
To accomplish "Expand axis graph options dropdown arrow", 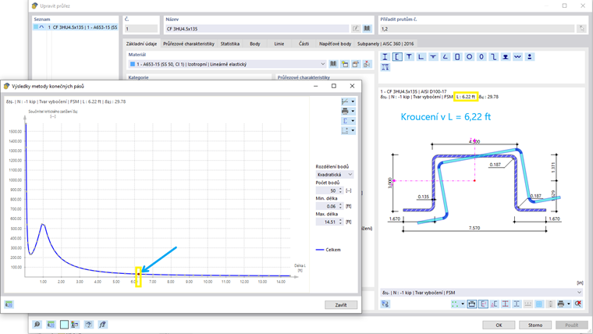I will tap(353, 101).
